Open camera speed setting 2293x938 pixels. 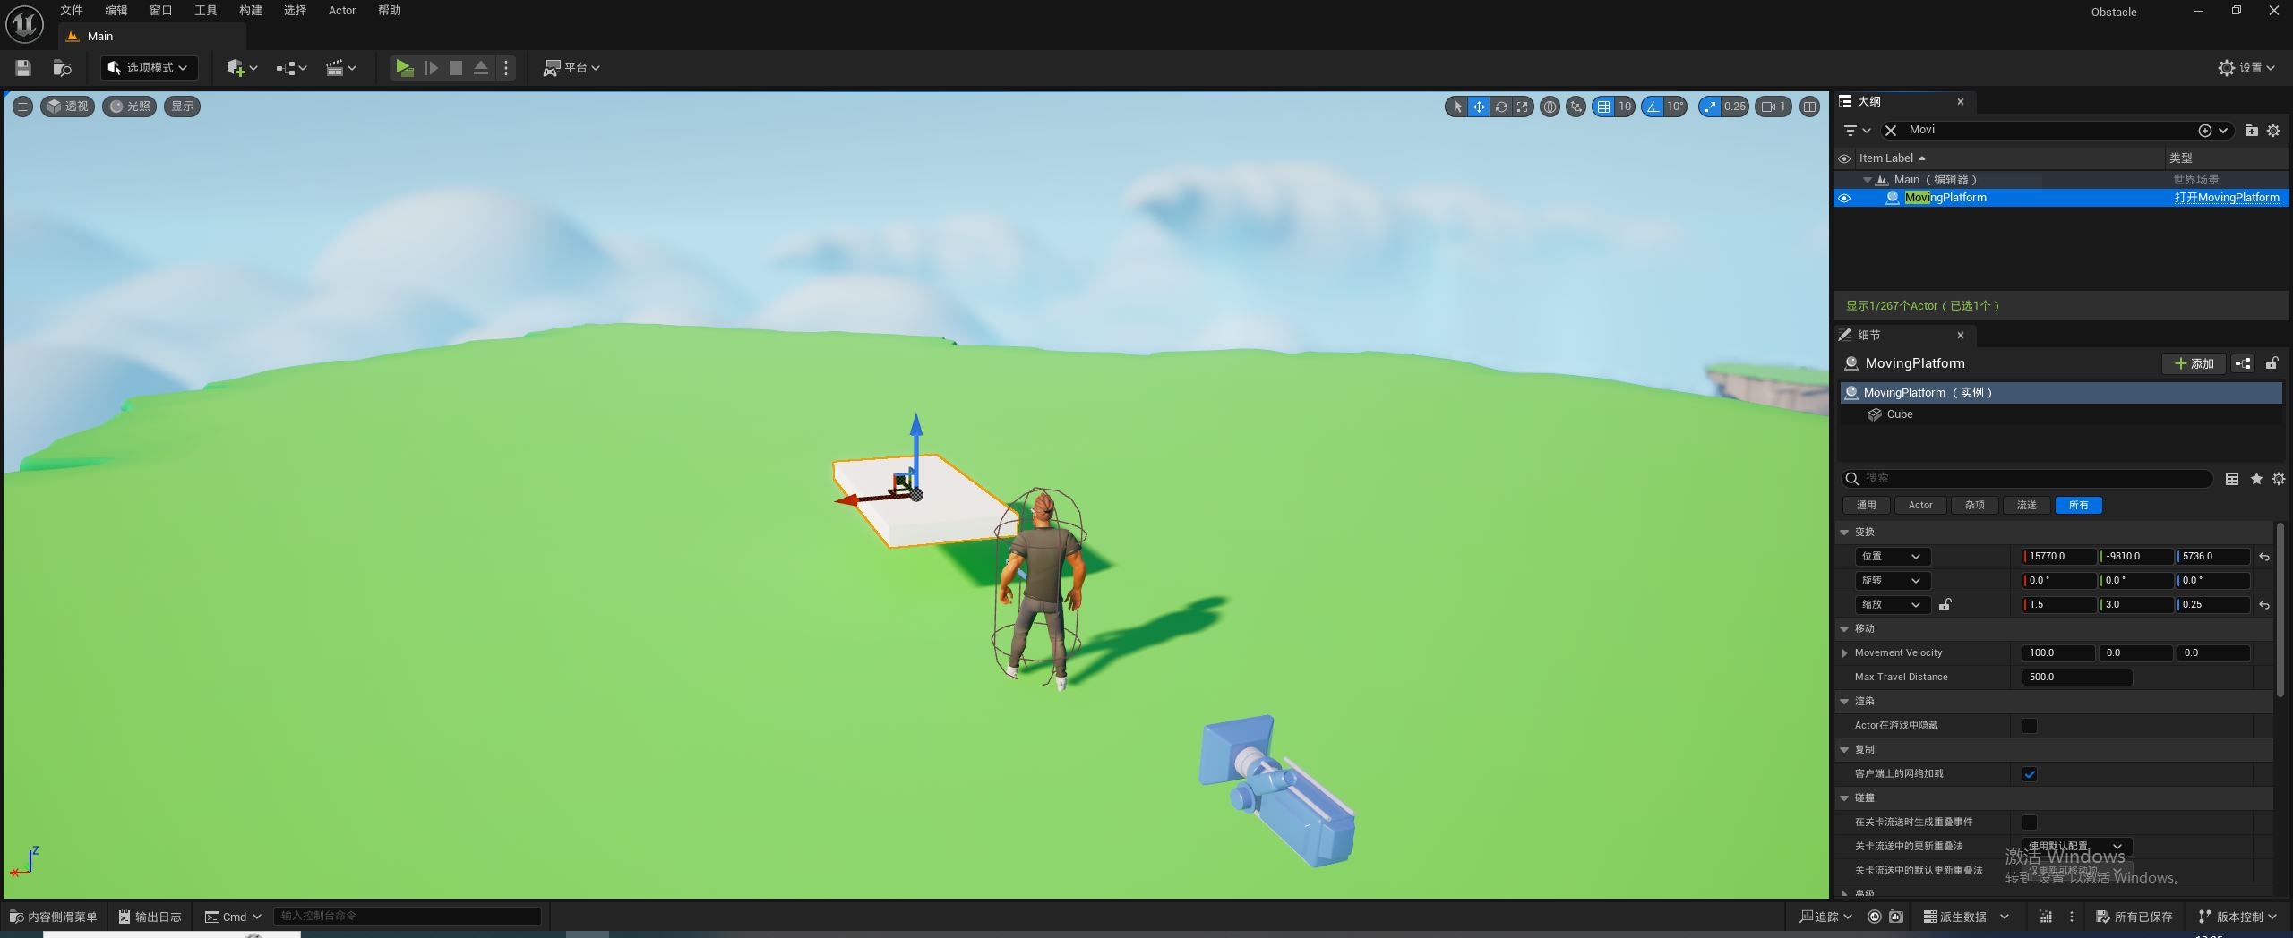[x=1773, y=107]
